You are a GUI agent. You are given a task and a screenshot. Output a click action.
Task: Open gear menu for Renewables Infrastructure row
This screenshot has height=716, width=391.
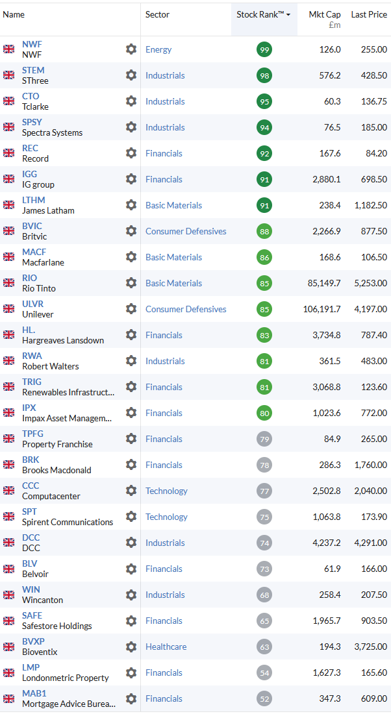pos(131,387)
